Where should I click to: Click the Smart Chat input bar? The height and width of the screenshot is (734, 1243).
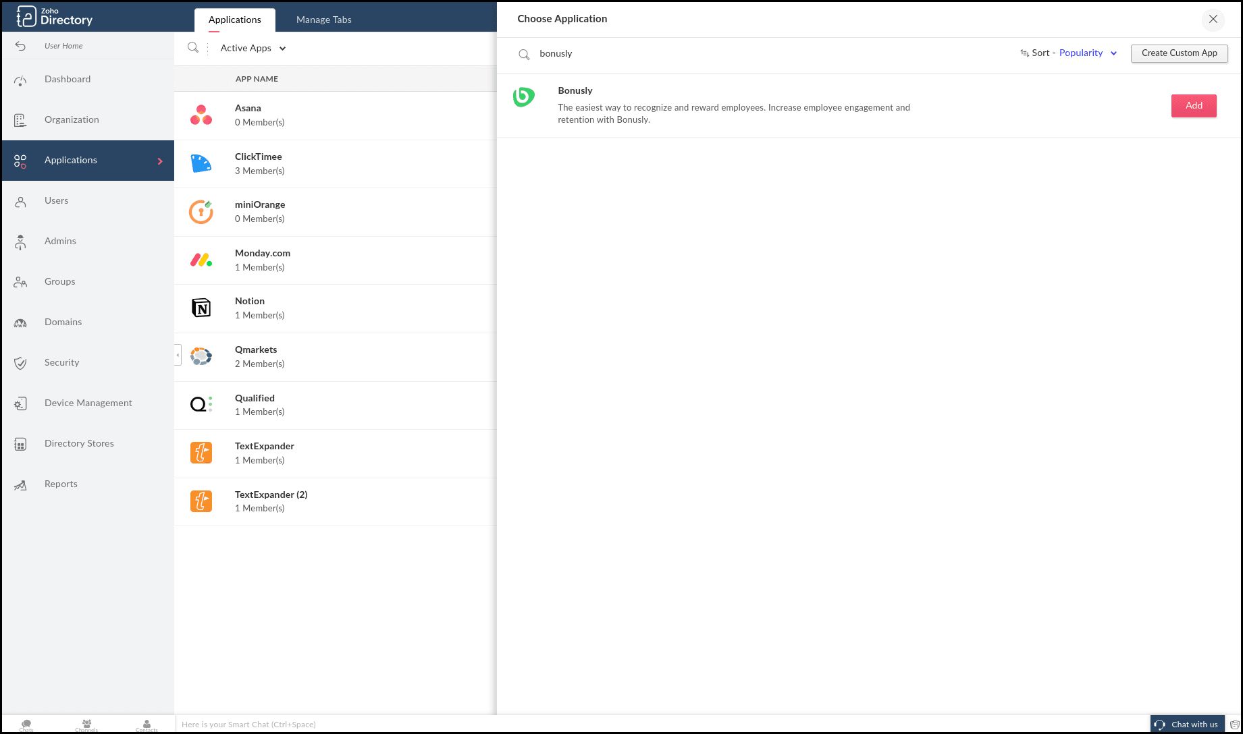pyautogui.click(x=662, y=725)
